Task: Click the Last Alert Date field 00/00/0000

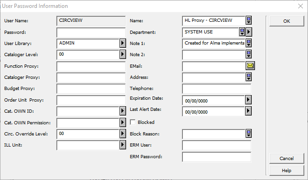Action: [214, 111]
